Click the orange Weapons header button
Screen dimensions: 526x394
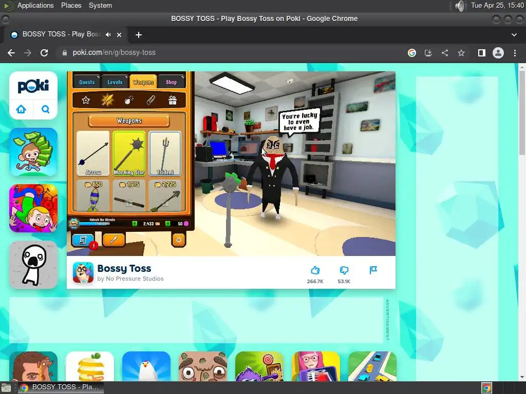pos(129,121)
